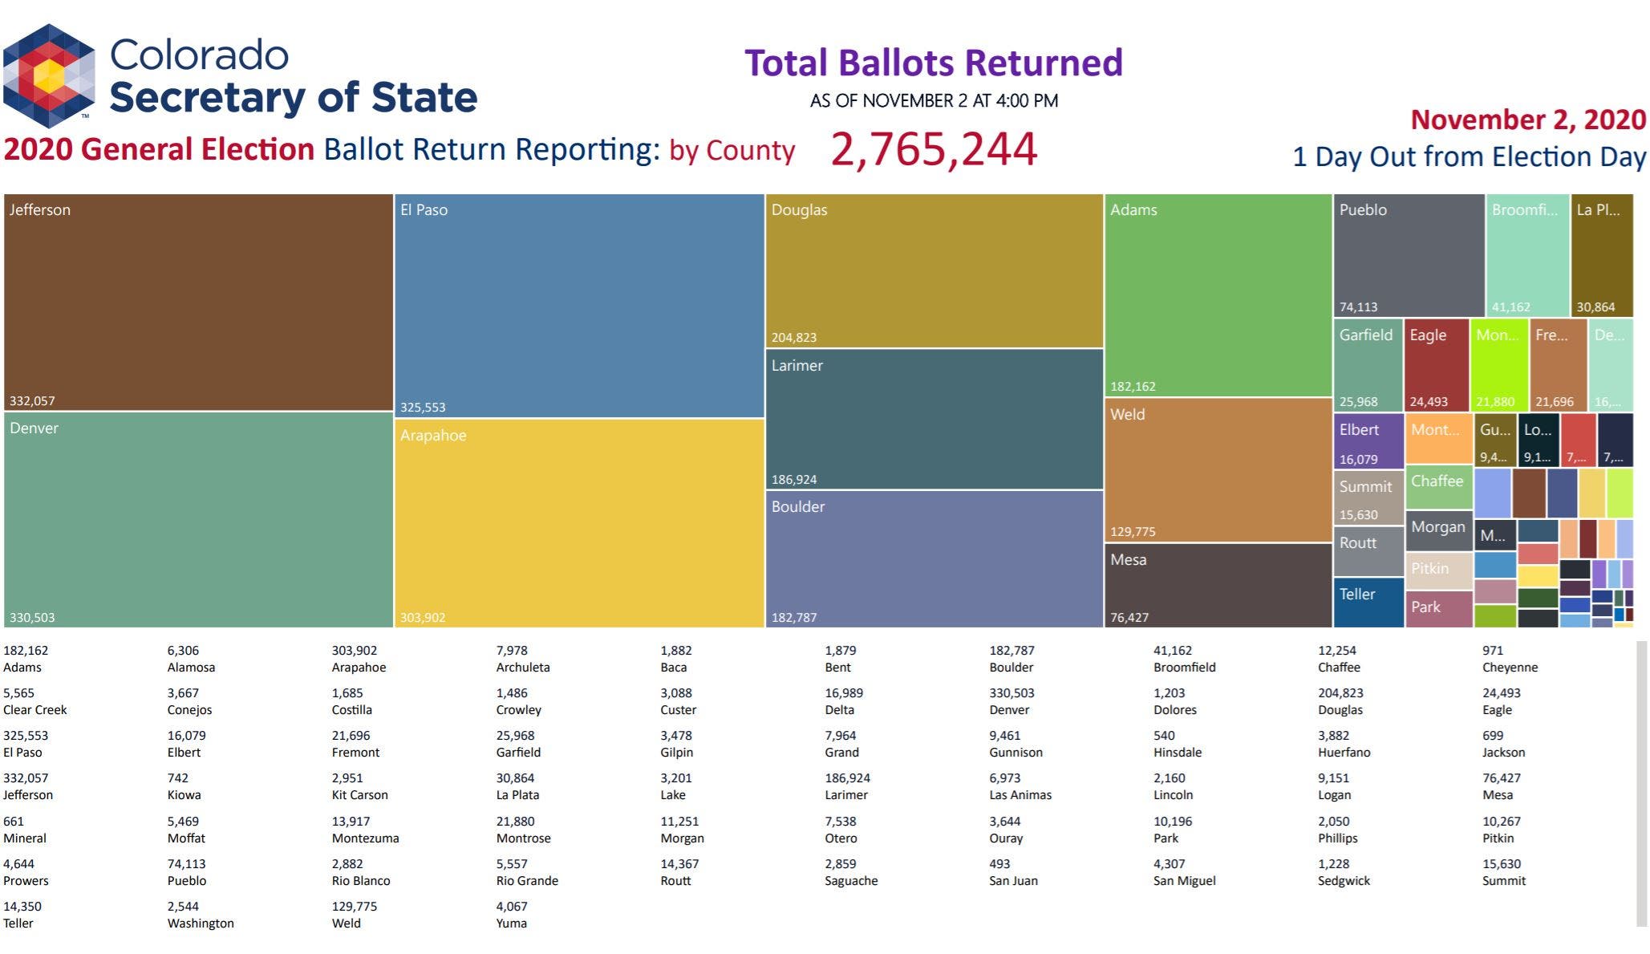Select the Mesa tile showing 76,427
Screen dimensions: 1650x954
(x=1218, y=585)
